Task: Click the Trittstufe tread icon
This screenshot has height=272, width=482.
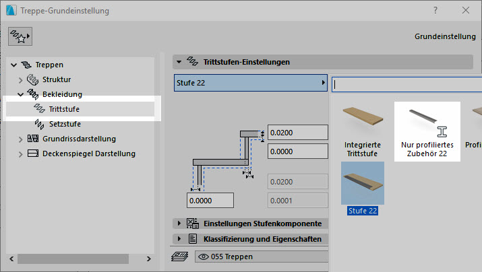Action: pos(39,108)
